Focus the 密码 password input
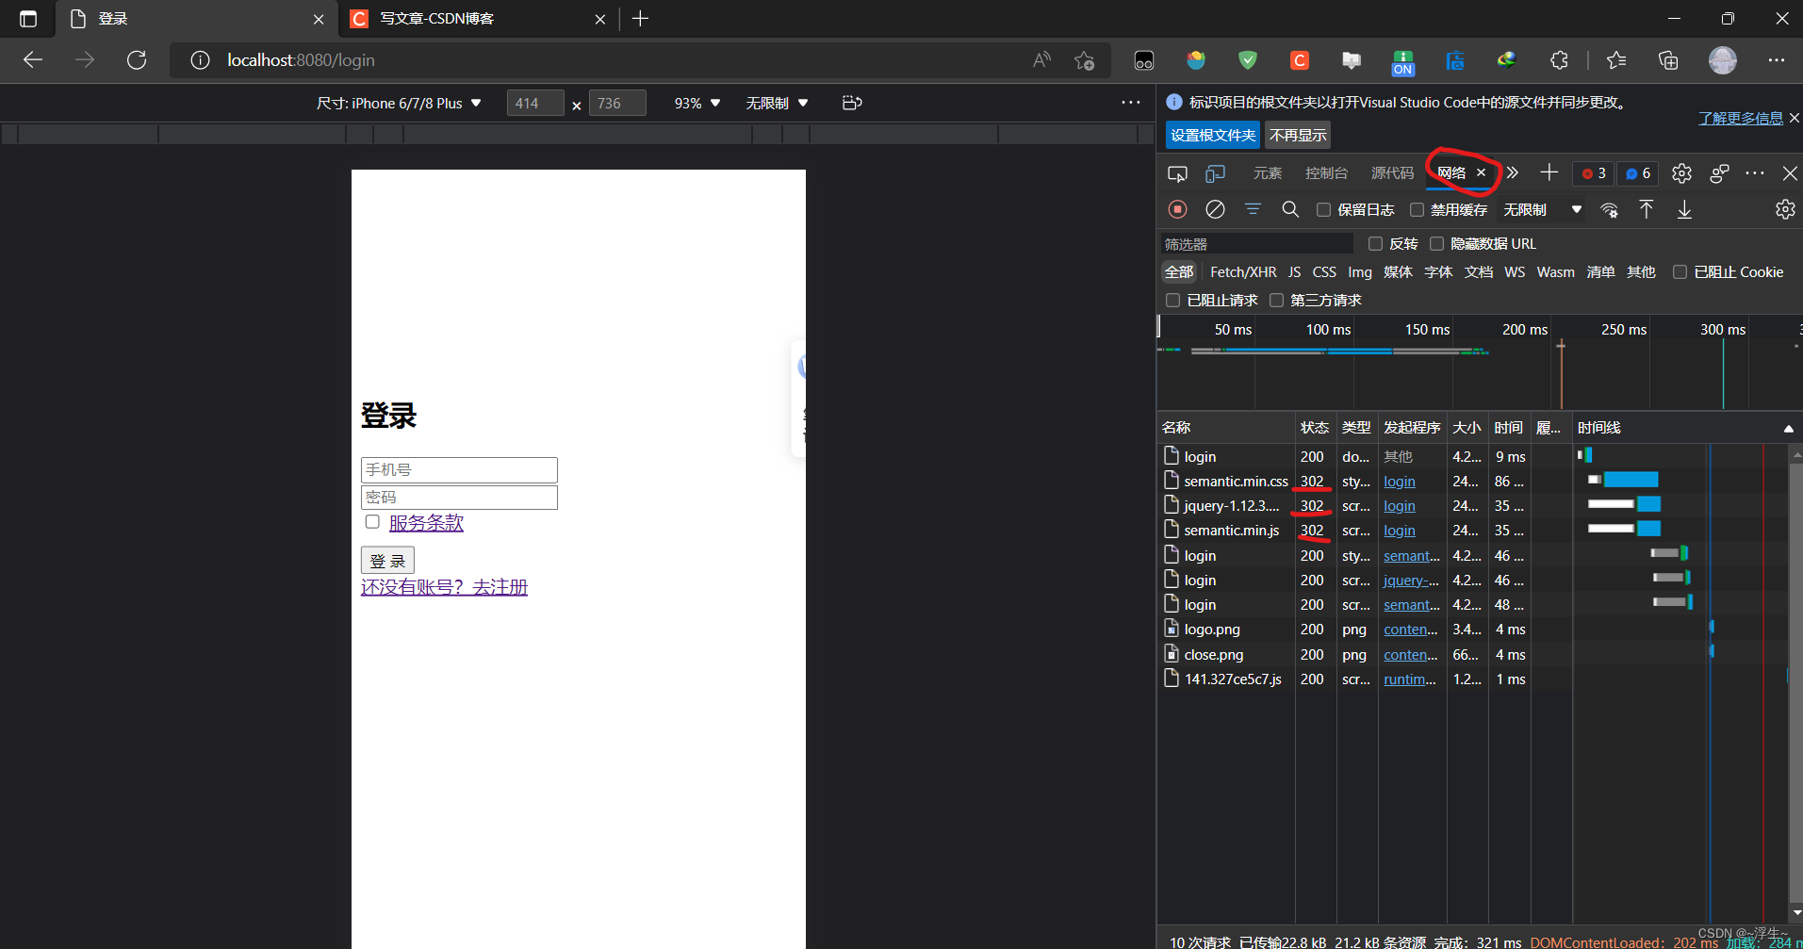1803x949 pixels. point(459,498)
